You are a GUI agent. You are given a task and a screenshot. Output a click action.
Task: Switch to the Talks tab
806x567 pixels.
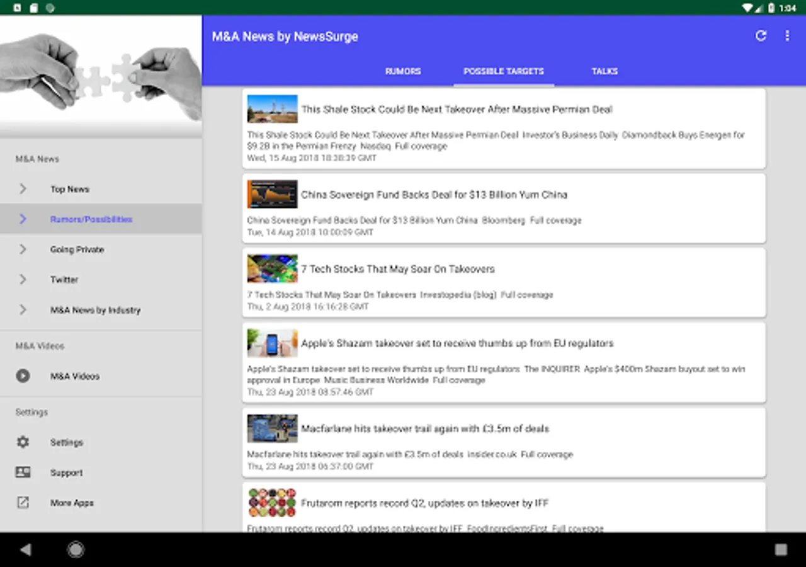point(604,71)
